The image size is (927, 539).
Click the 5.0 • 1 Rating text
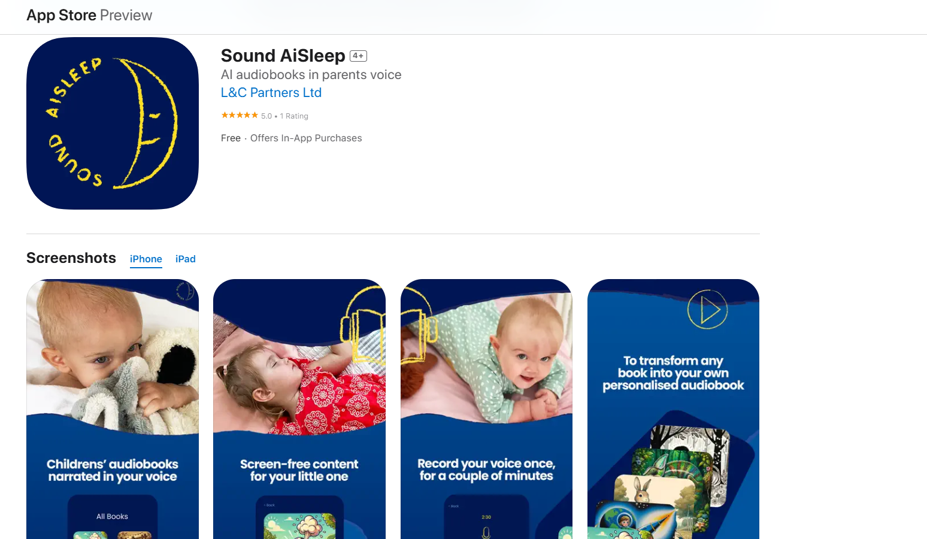284,116
